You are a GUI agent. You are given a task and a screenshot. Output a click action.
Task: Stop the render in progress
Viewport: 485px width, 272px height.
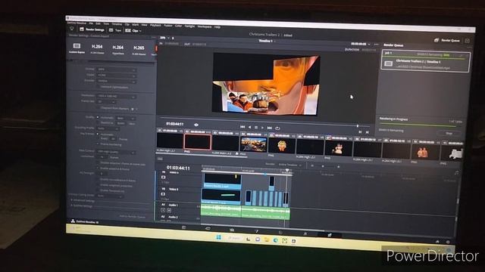click(449, 133)
